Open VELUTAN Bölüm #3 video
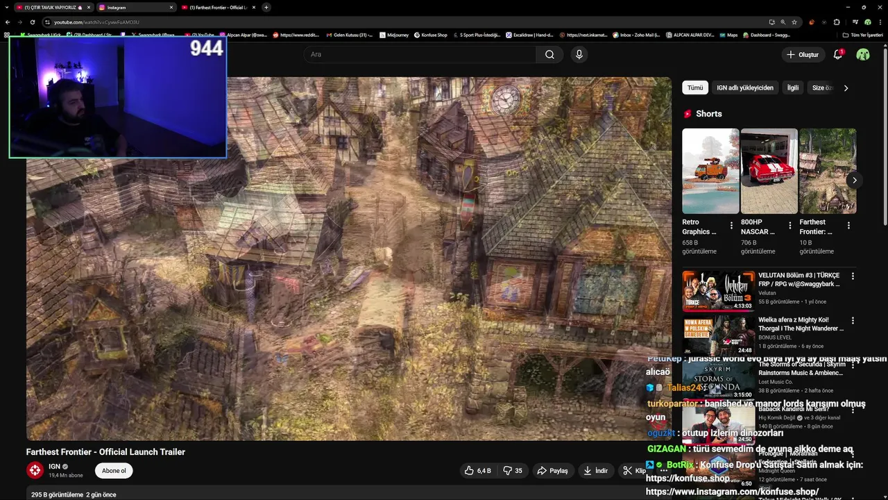 (x=719, y=291)
